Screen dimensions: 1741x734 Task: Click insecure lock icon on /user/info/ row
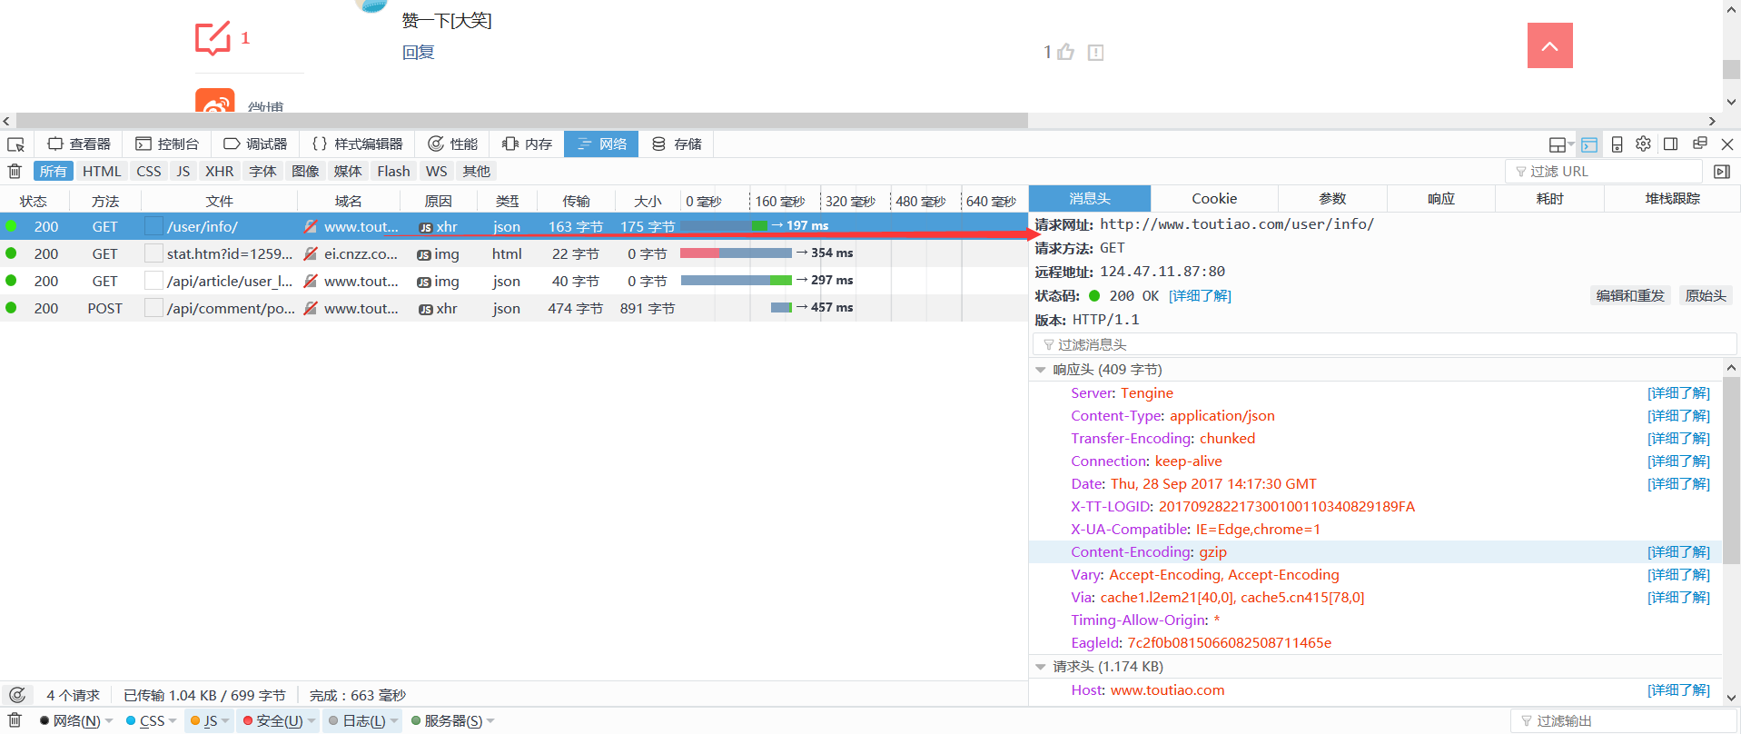[311, 226]
